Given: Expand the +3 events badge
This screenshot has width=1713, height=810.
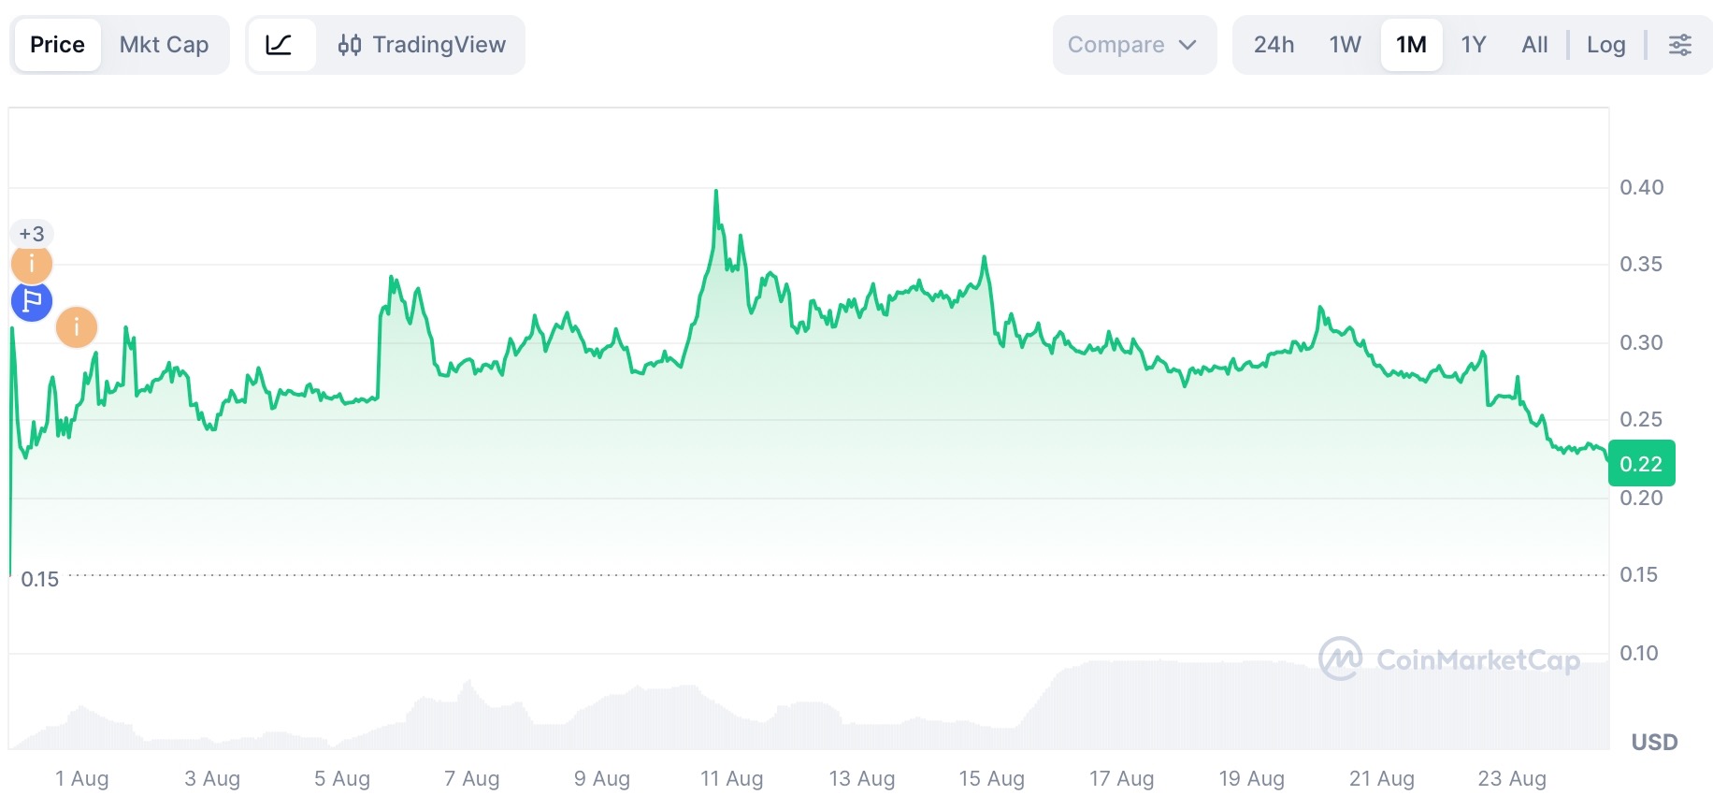Looking at the screenshot, I should click(x=32, y=234).
